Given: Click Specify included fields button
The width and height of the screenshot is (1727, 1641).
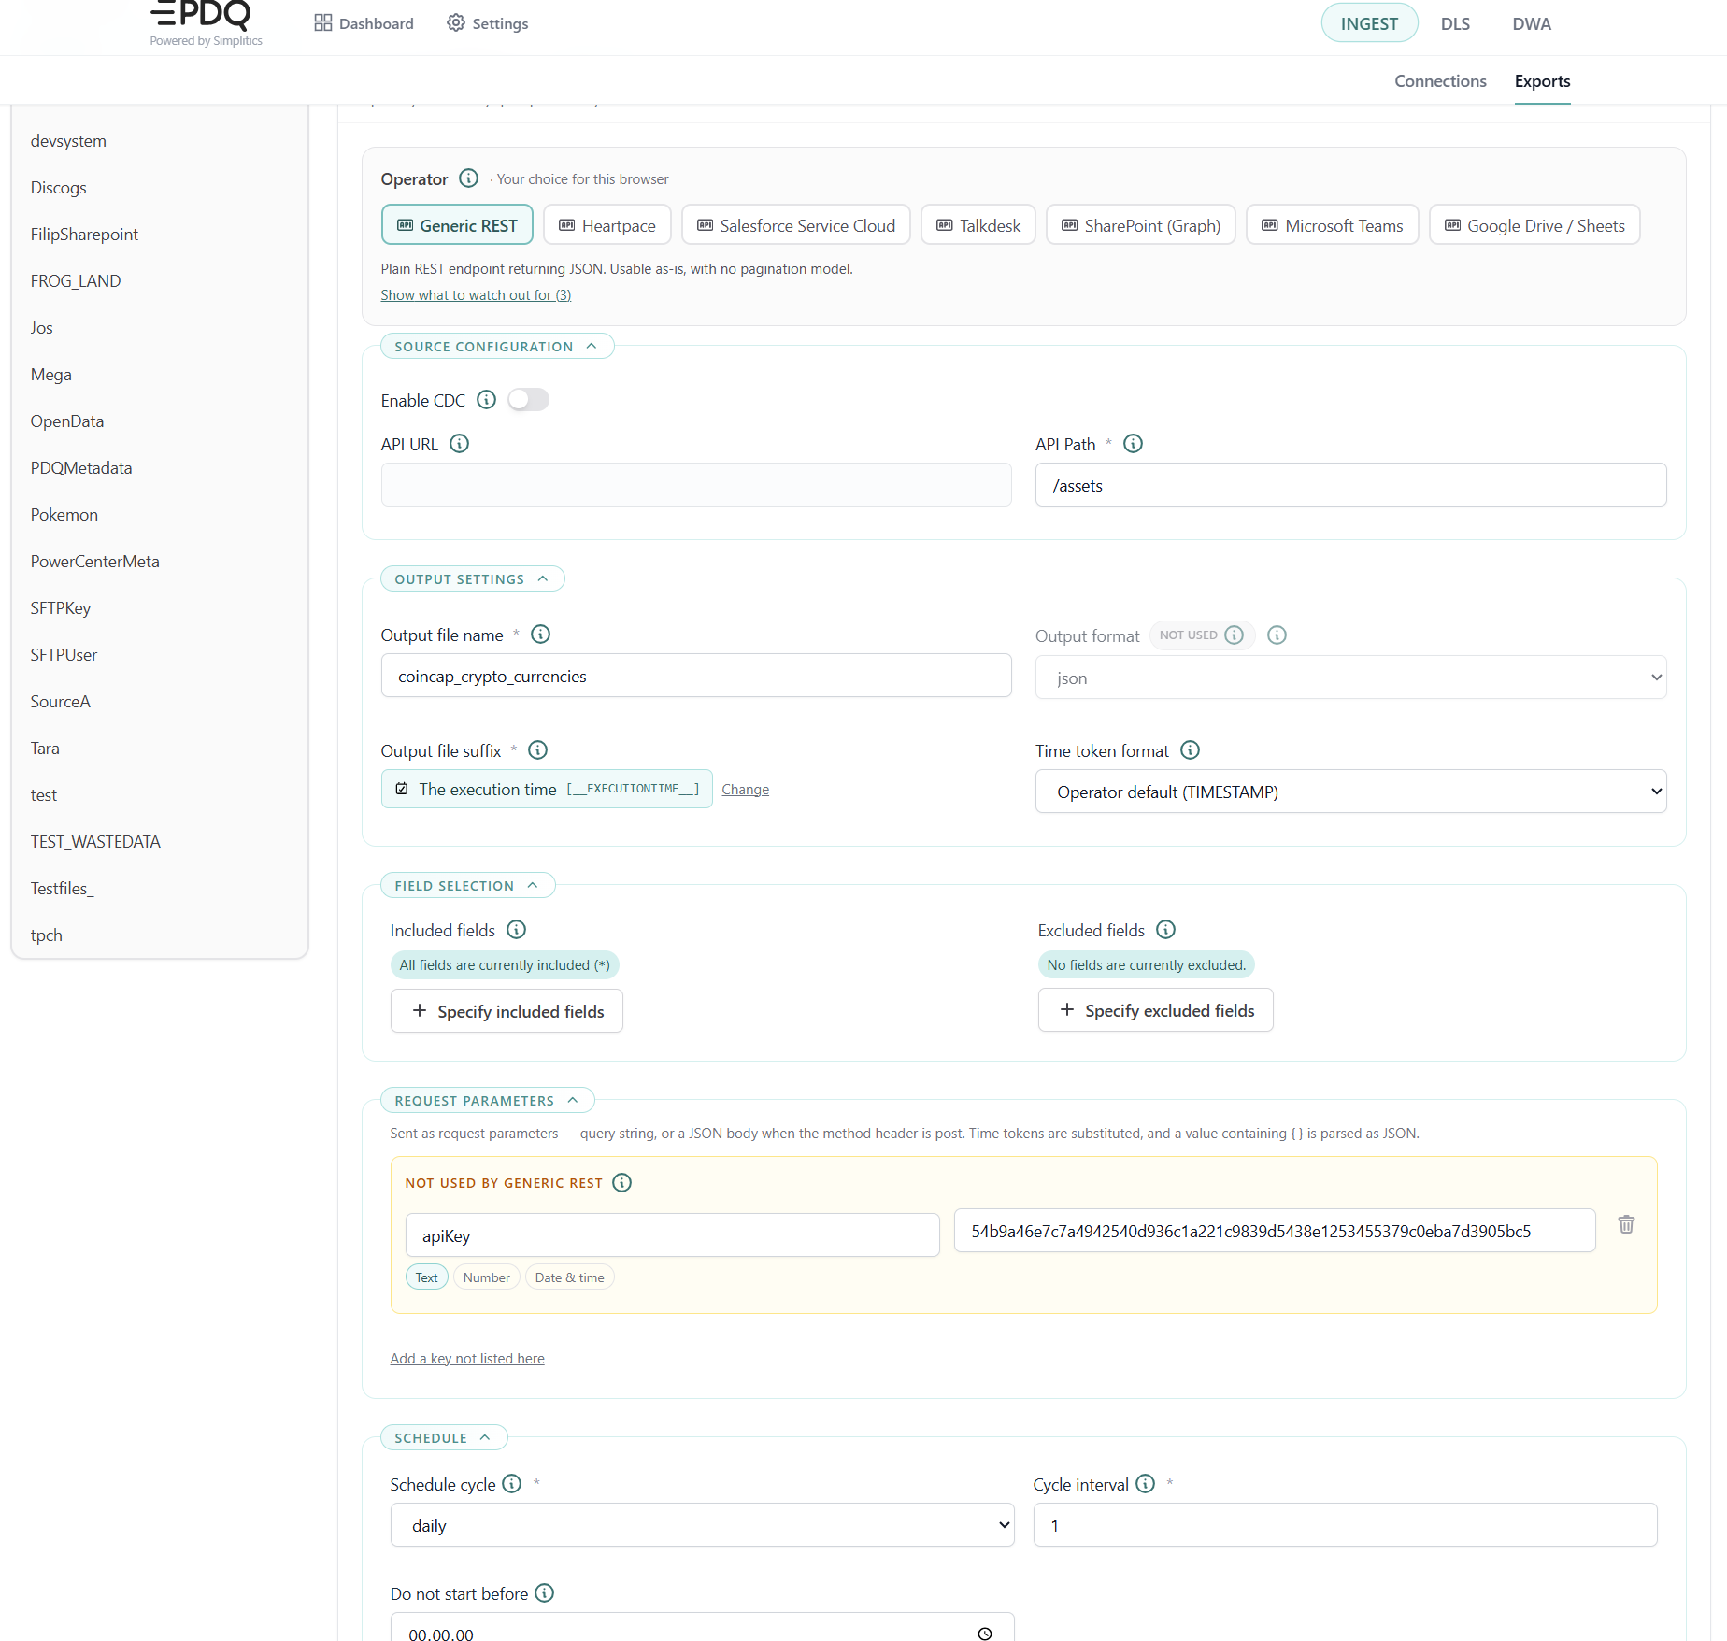Looking at the screenshot, I should [507, 1011].
